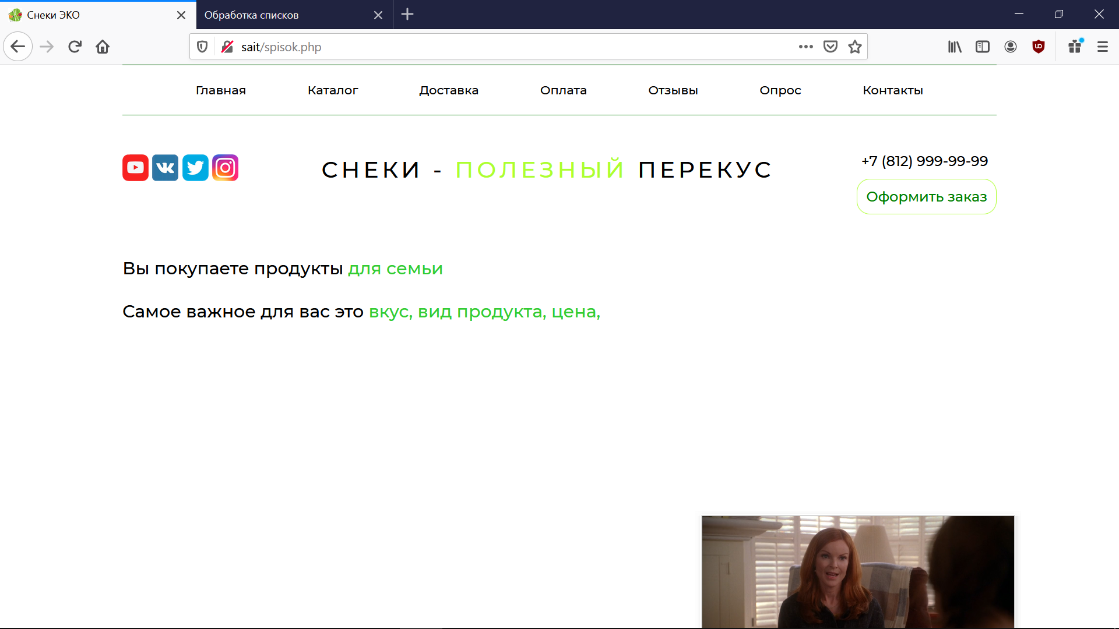
Task: Open the Instagram social icon
Action: (x=226, y=168)
